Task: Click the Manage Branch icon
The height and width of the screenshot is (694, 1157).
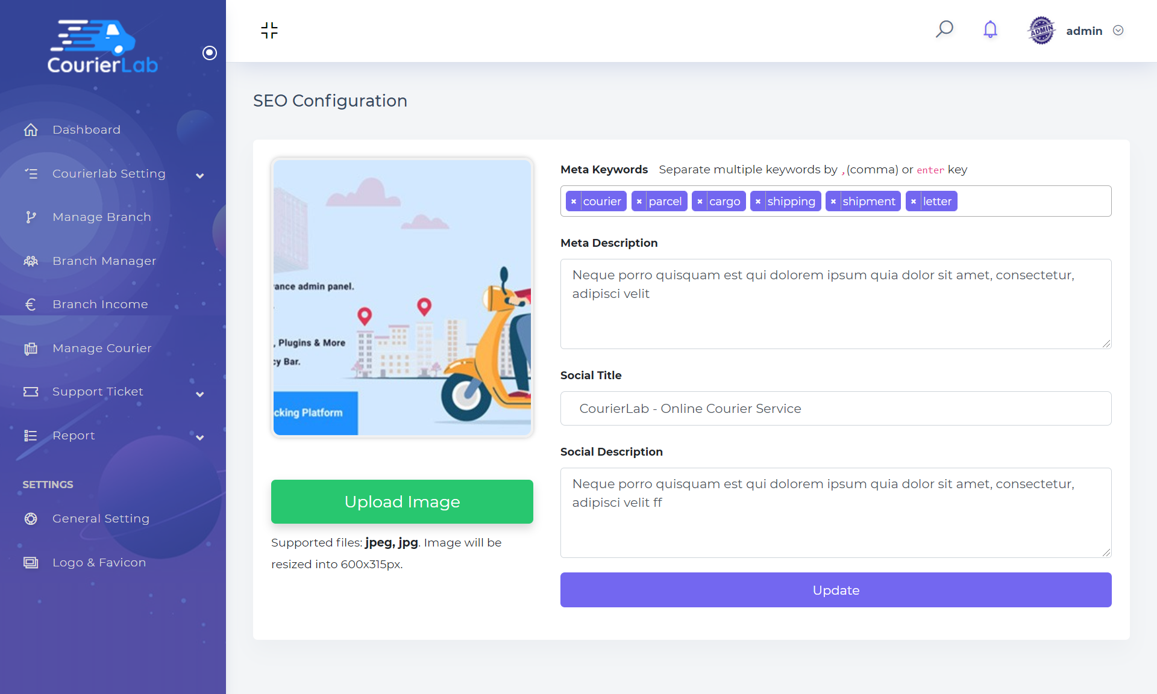Action: tap(31, 217)
